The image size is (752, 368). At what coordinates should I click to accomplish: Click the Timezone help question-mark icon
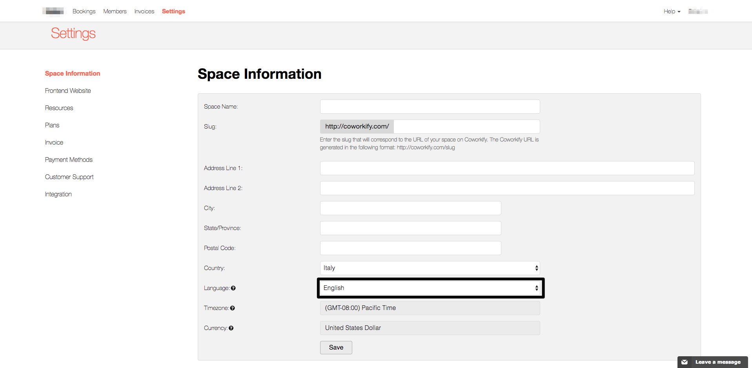pyautogui.click(x=233, y=308)
